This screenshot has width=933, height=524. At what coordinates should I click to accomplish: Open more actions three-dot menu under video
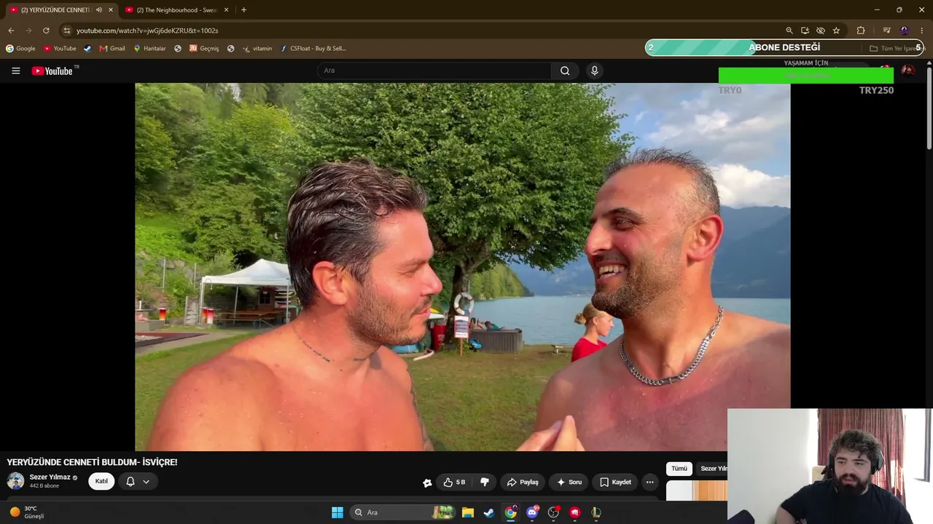649,482
